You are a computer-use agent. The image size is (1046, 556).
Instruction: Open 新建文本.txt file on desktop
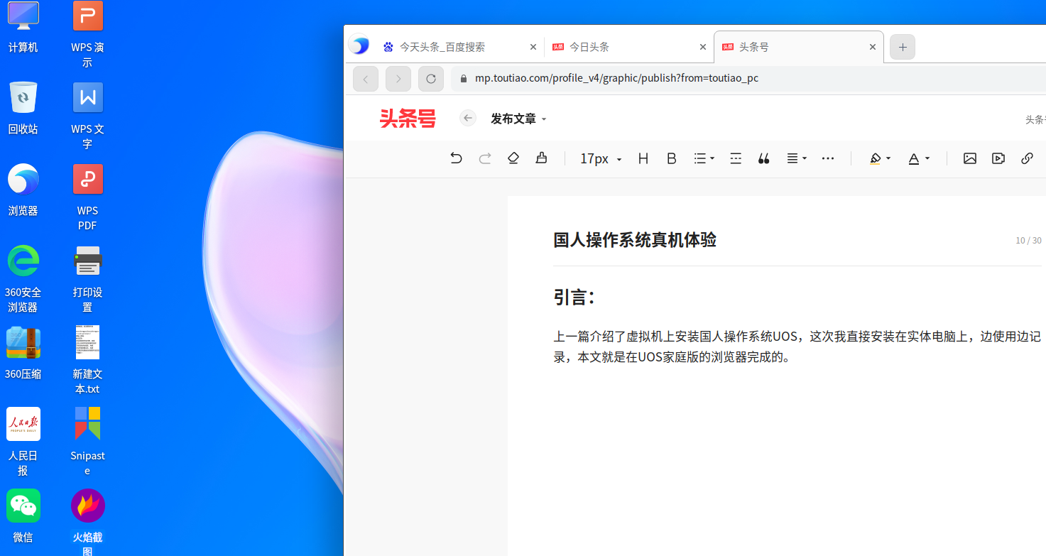click(x=88, y=360)
